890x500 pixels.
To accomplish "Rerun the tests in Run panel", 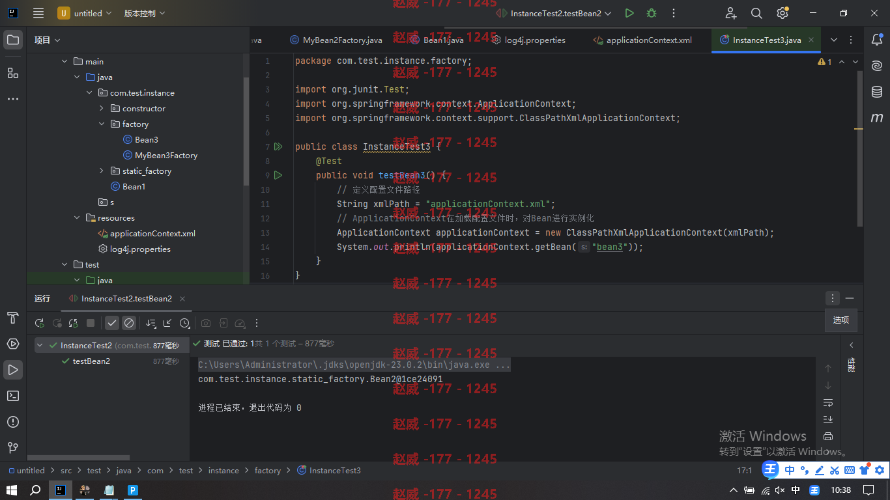I will (40, 323).
